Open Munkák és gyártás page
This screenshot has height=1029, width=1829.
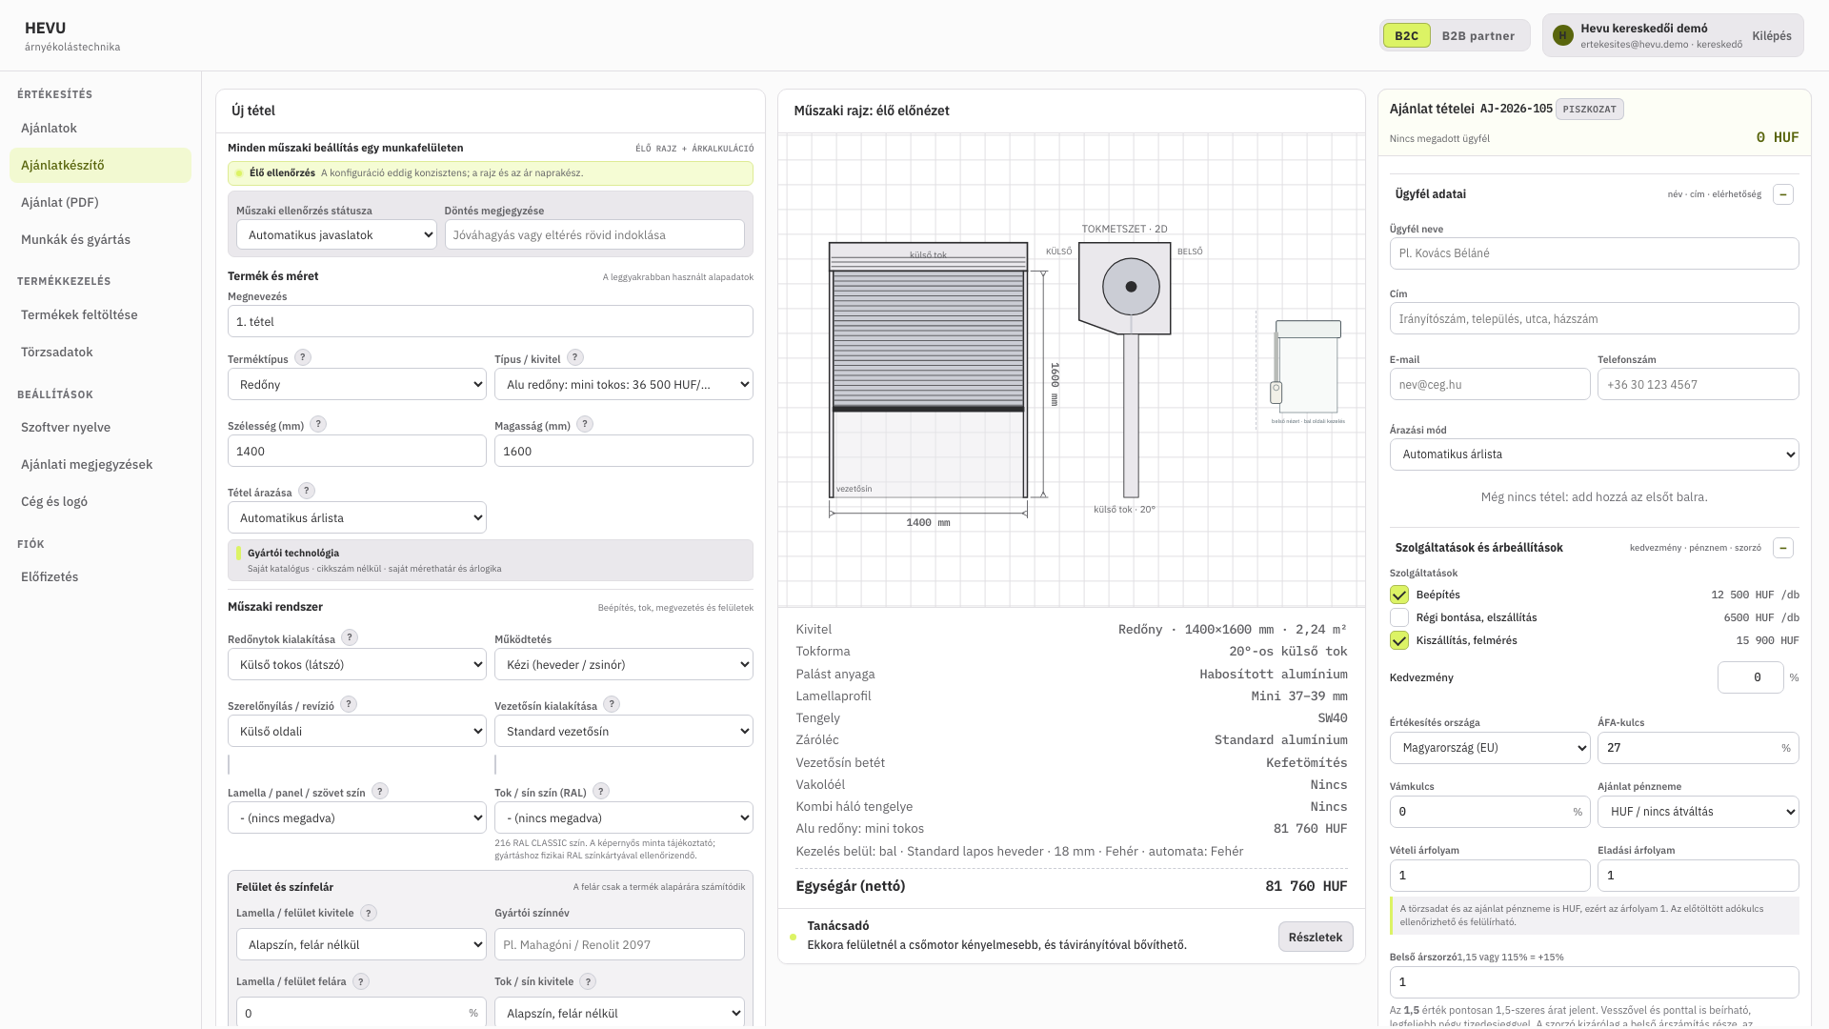(x=100, y=239)
